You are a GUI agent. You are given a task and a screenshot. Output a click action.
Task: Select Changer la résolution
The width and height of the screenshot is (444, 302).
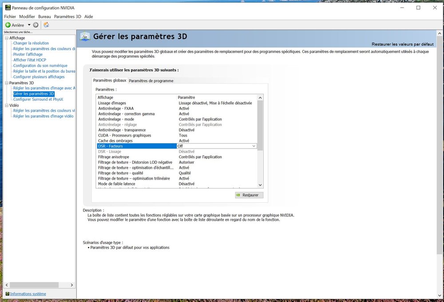click(x=31, y=43)
